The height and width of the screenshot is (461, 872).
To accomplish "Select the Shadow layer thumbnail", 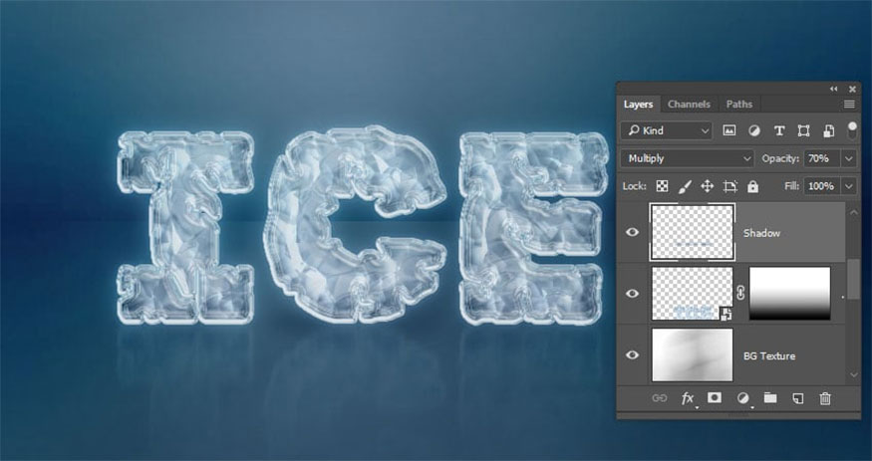I will tap(693, 232).
